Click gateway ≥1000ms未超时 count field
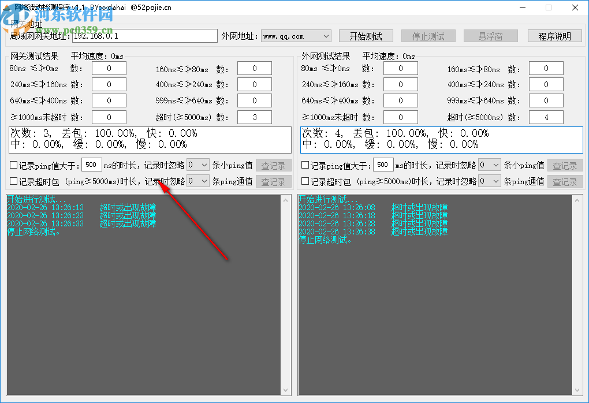Viewport: 589px width, 403px height. 109,117
